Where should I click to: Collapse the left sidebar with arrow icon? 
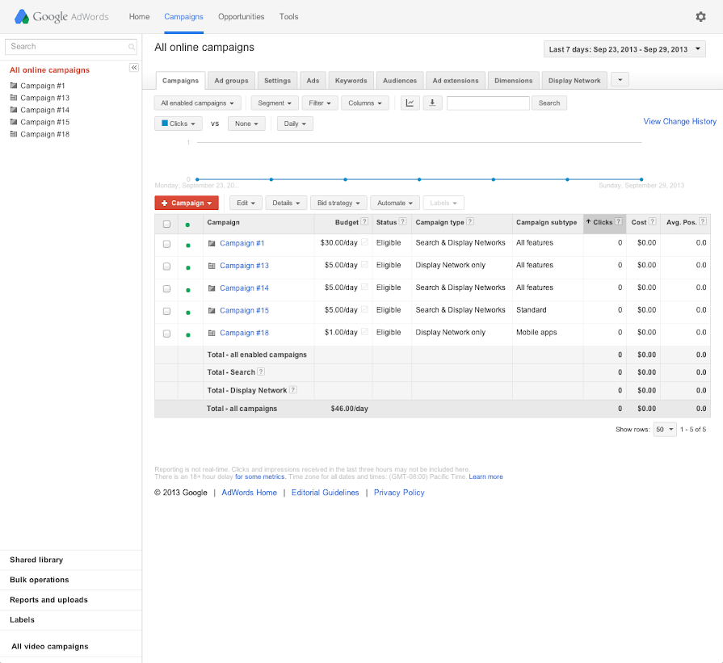(134, 68)
